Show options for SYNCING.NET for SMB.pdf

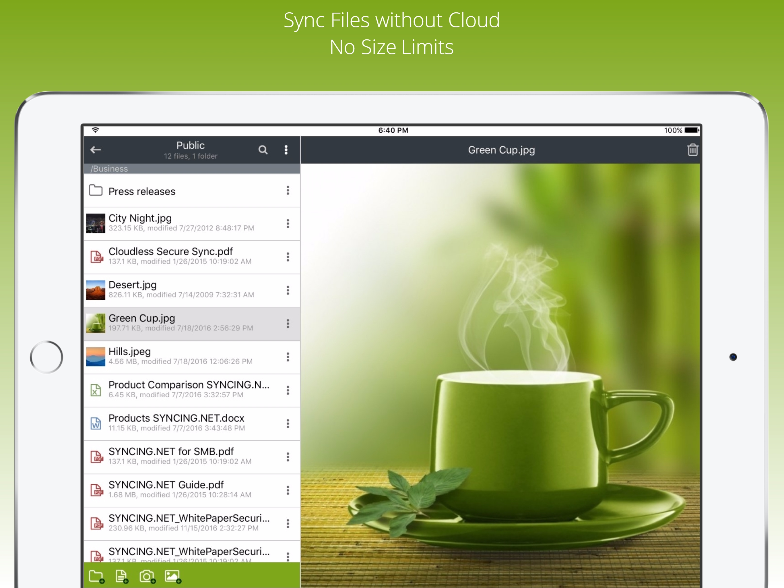click(x=288, y=457)
